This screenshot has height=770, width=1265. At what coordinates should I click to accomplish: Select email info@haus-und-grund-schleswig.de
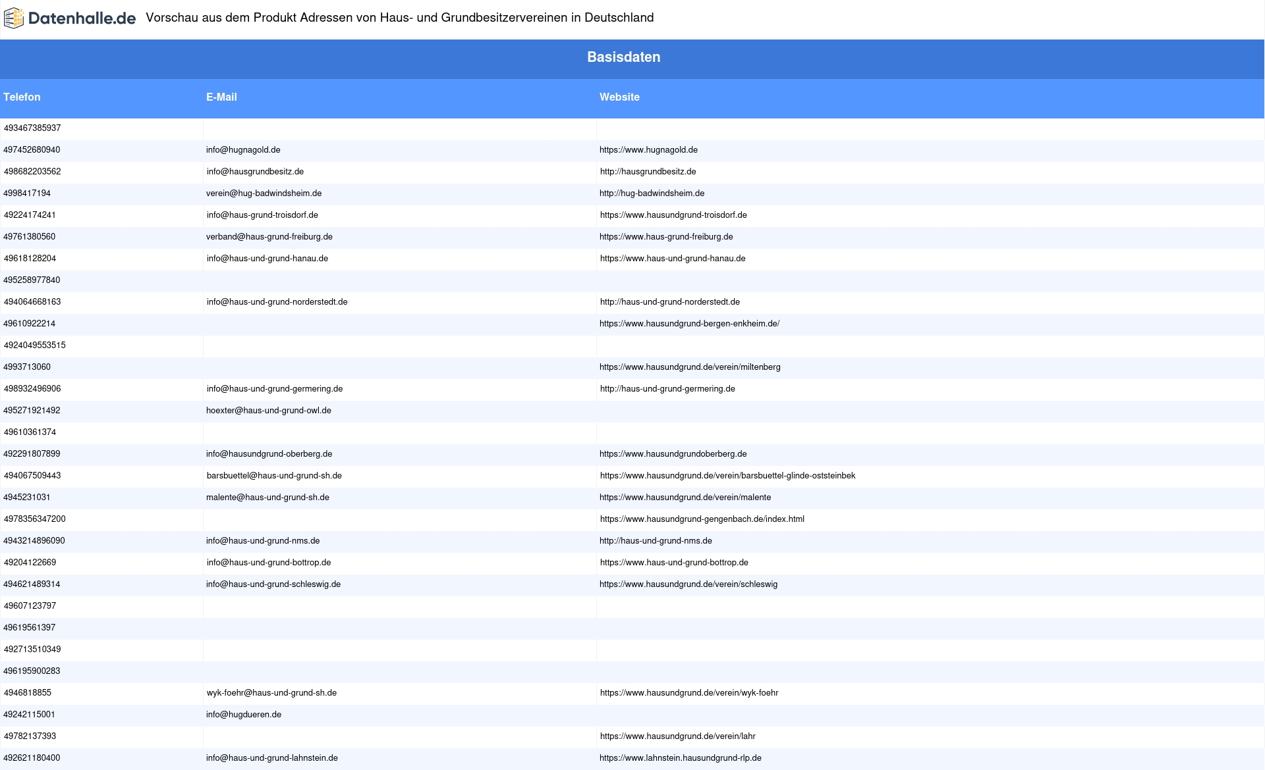tap(273, 584)
